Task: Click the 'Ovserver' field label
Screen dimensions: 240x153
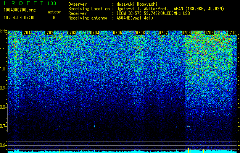Action: (x=77, y=4)
